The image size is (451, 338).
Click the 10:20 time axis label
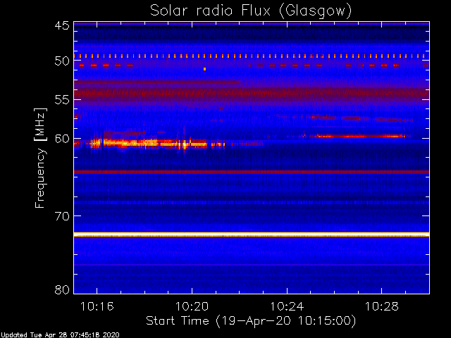[192, 306]
